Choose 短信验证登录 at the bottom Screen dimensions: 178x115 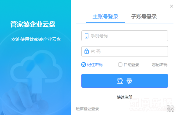coord(87,109)
